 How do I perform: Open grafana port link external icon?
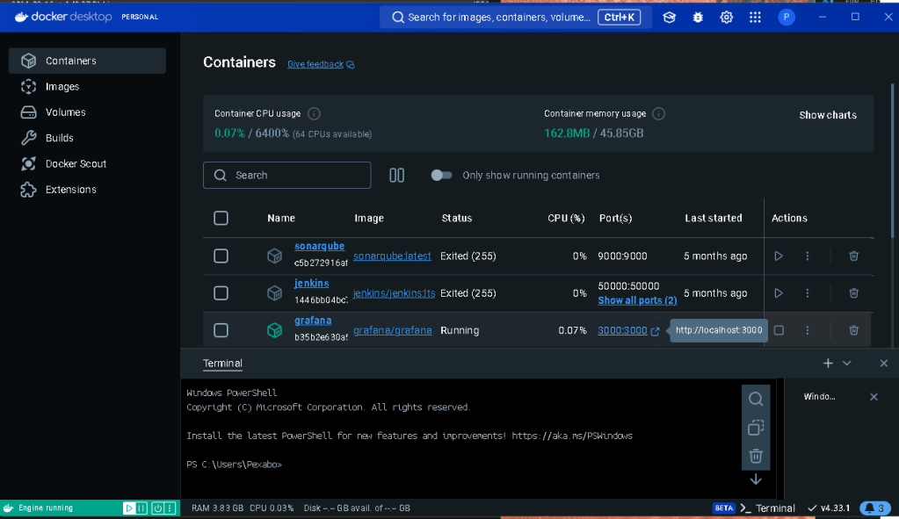pos(655,331)
